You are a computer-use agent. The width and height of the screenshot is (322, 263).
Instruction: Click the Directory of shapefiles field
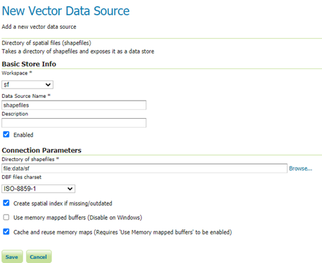point(144,168)
